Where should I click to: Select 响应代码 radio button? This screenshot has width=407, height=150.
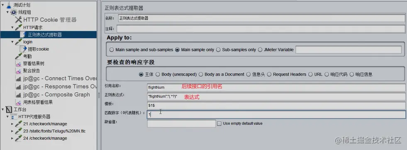[327, 74]
